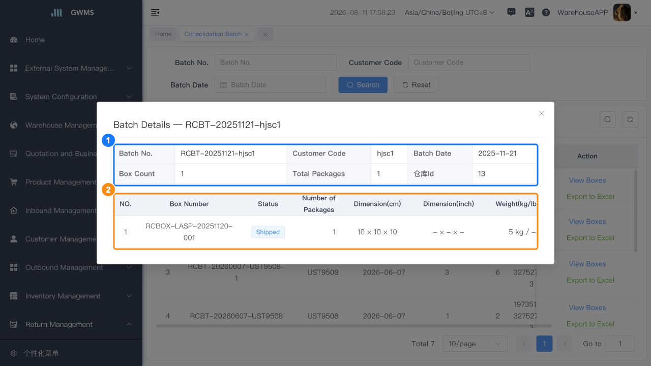Viewport: 651px width, 366px height.
Task: Click View Boxes in the second row
Action: 587,222
